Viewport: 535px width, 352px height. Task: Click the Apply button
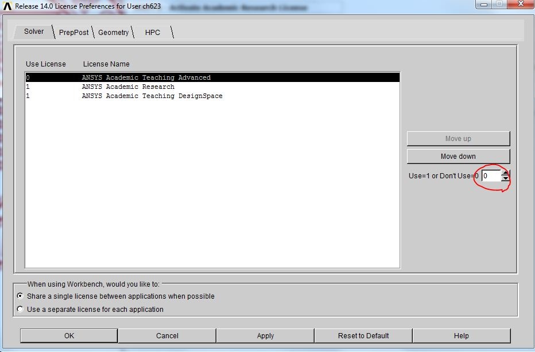[265, 335]
